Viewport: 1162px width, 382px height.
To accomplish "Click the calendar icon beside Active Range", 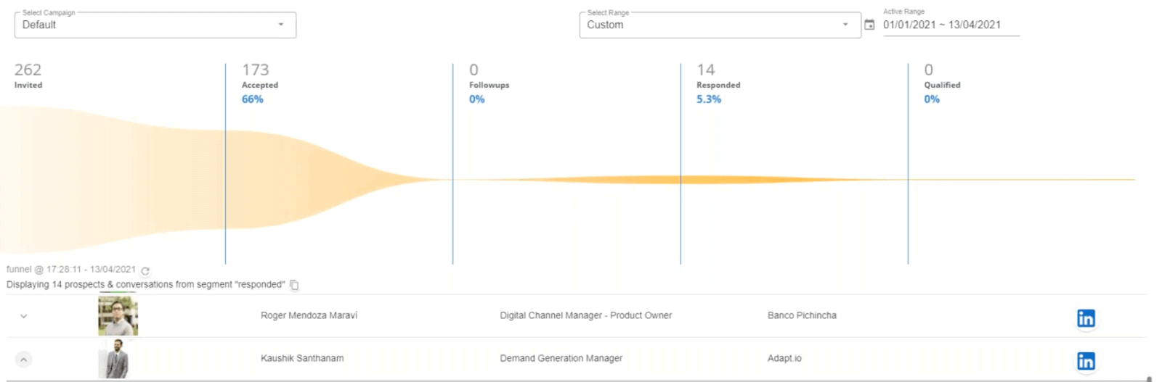I will pyautogui.click(x=869, y=25).
